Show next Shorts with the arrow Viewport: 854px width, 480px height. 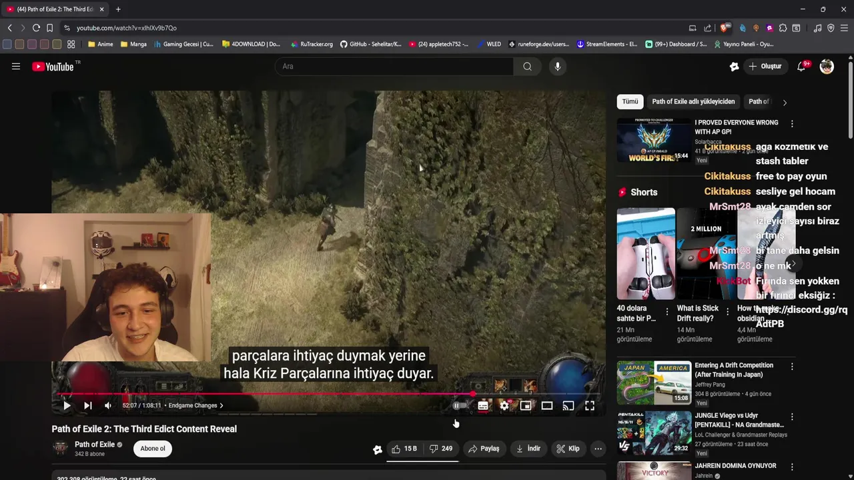(793, 264)
